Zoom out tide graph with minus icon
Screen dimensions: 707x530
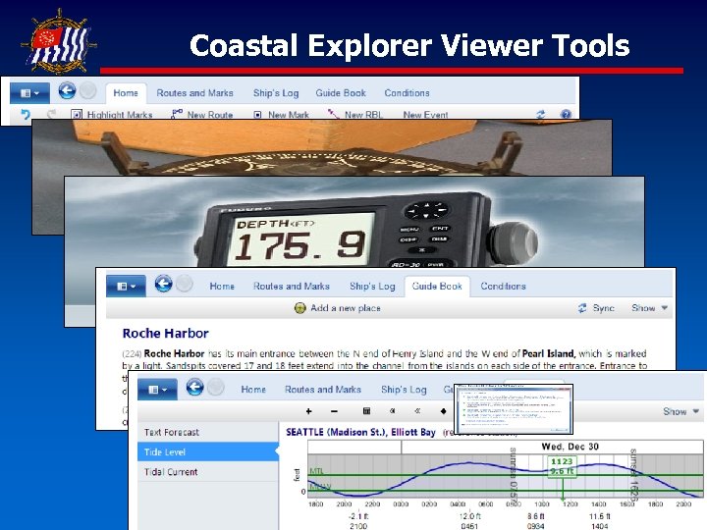tap(334, 411)
